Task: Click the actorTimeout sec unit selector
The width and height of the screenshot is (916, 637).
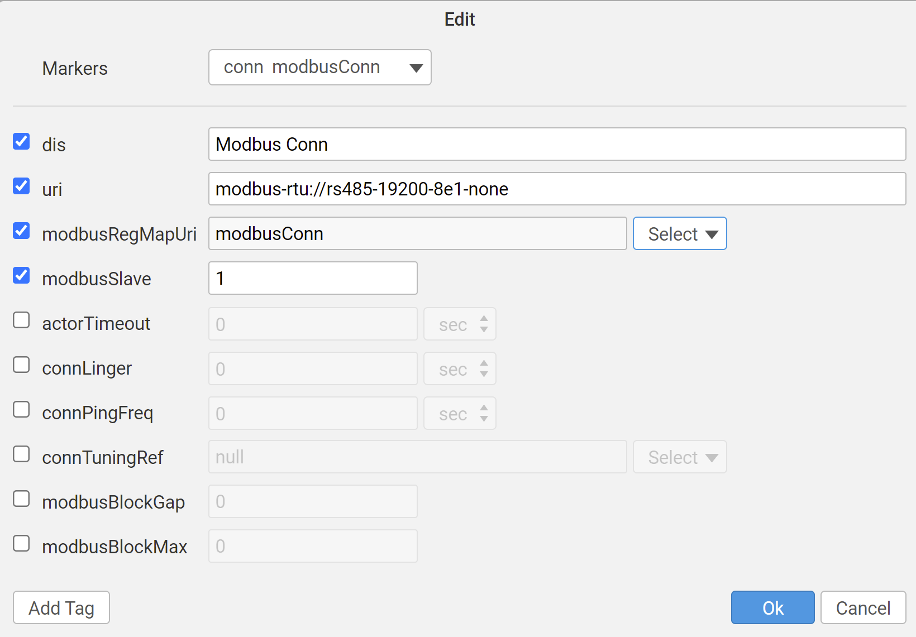Action: click(x=460, y=324)
